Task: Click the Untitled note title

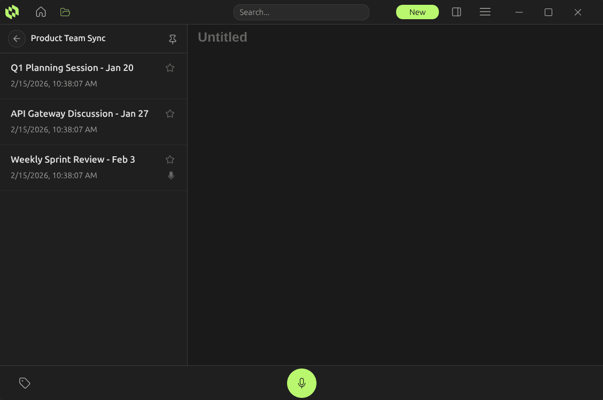Action: [x=222, y=37]
